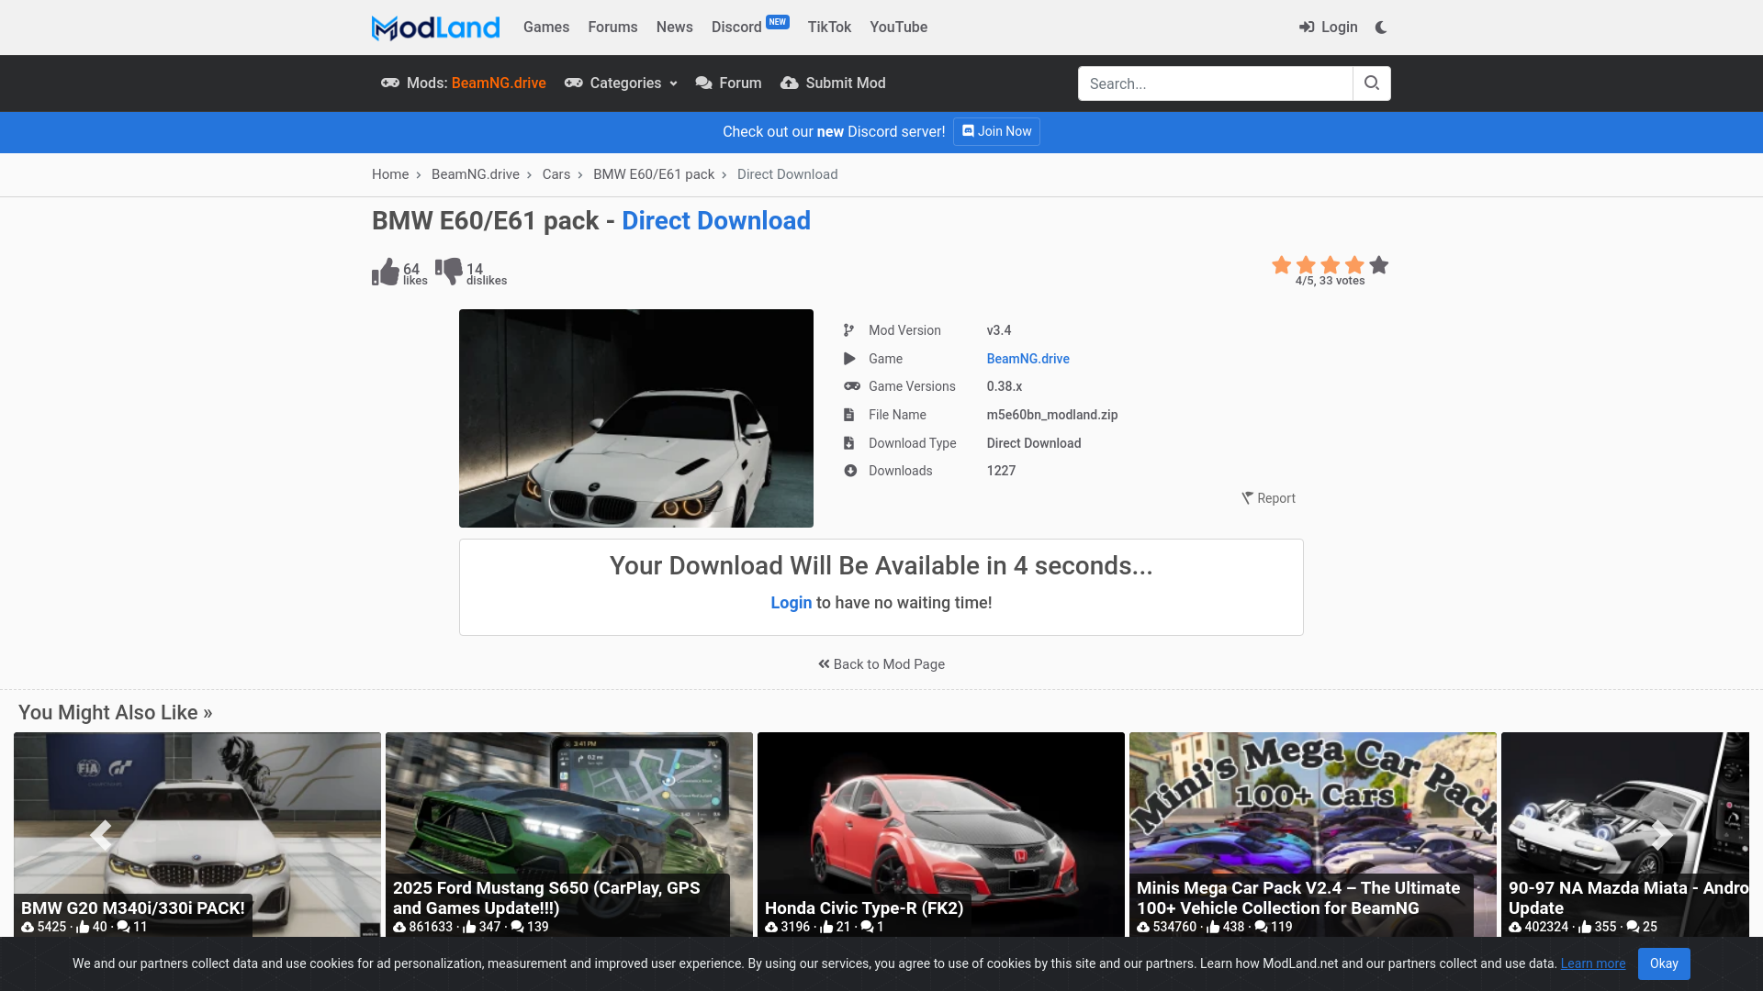The width and height of the screenshot is (1763, 991).
Task: Open Forums in top navigation
Action: (612, 28)
